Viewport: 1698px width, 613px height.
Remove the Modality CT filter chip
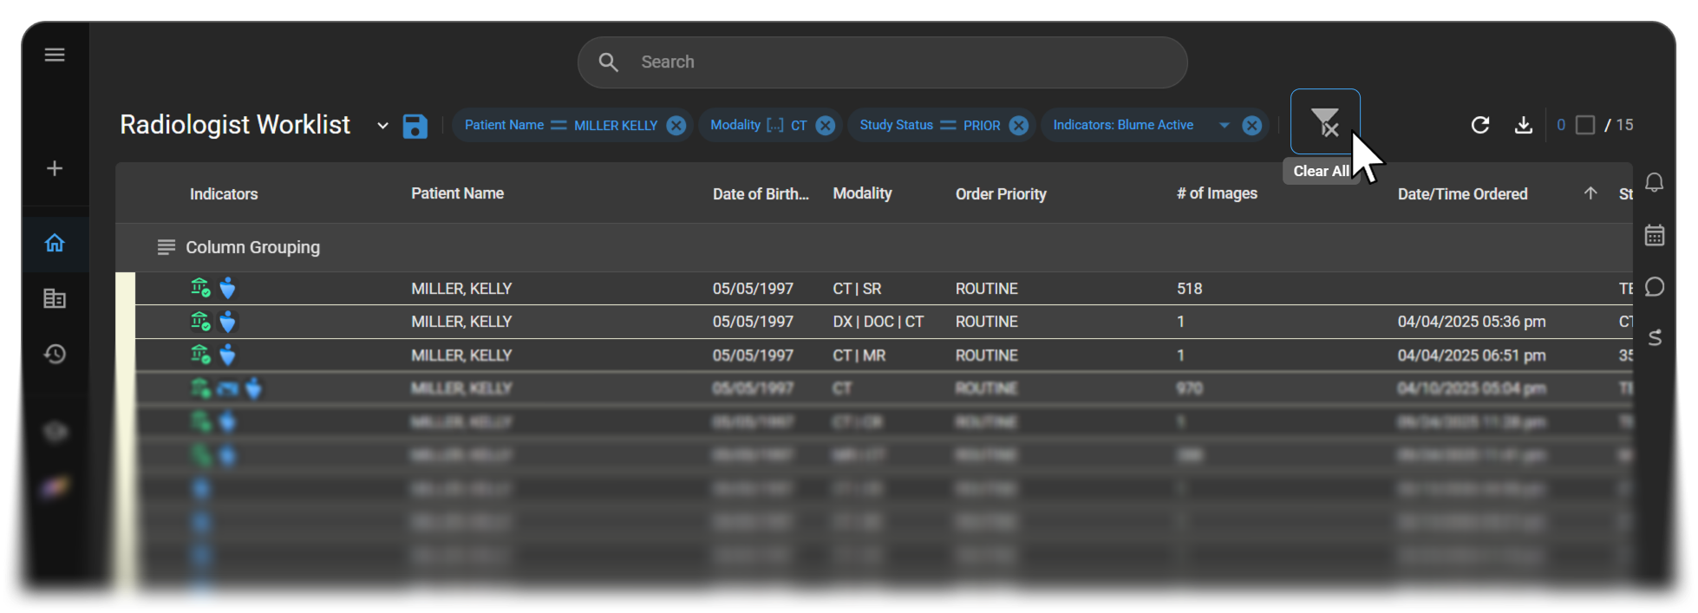click(x=826, y=126)
